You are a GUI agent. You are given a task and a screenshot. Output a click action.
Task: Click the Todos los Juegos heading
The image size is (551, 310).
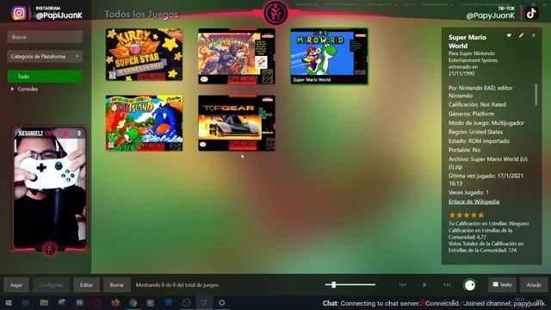coord(141,15)
